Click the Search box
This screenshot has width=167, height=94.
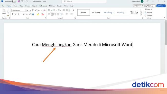tap(84, 1)
